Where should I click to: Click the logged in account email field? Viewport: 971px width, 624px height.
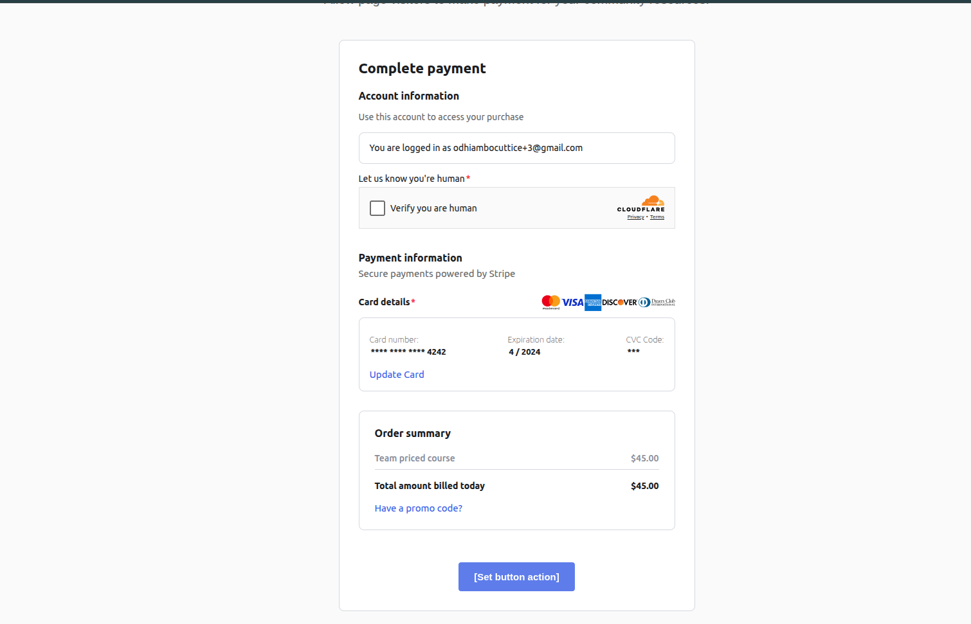tap(516, 148)
